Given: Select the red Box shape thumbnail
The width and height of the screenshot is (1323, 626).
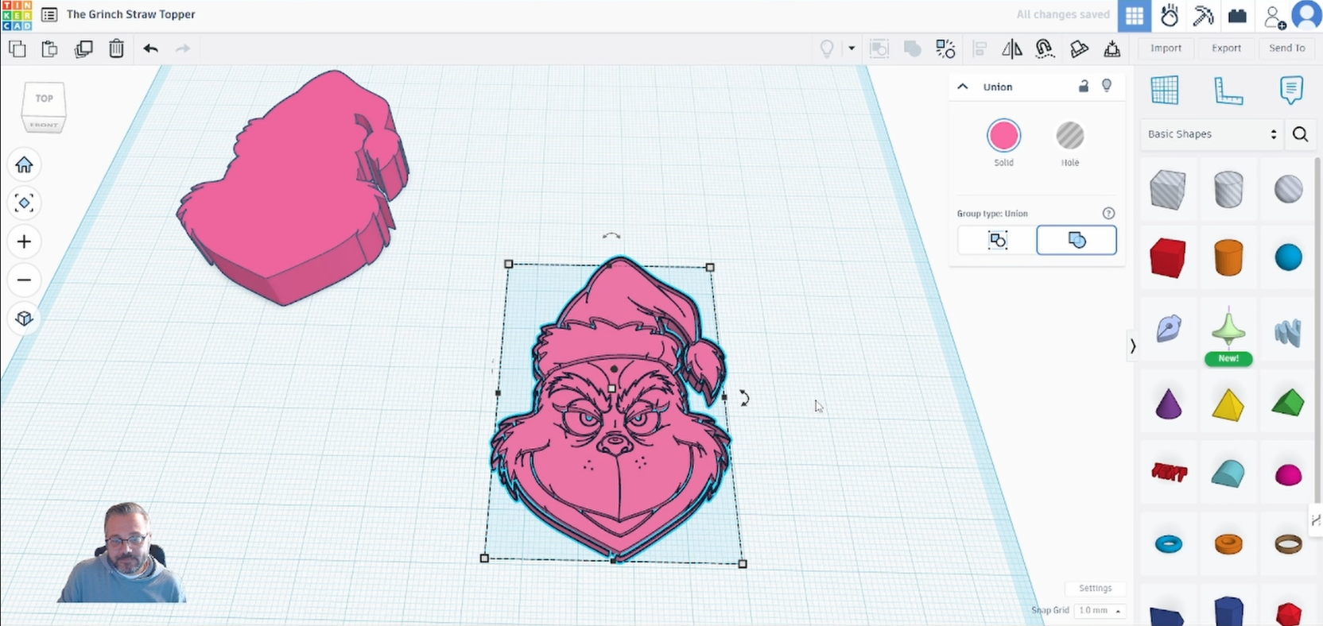Looking at the screenshot, I should 1167,258.
